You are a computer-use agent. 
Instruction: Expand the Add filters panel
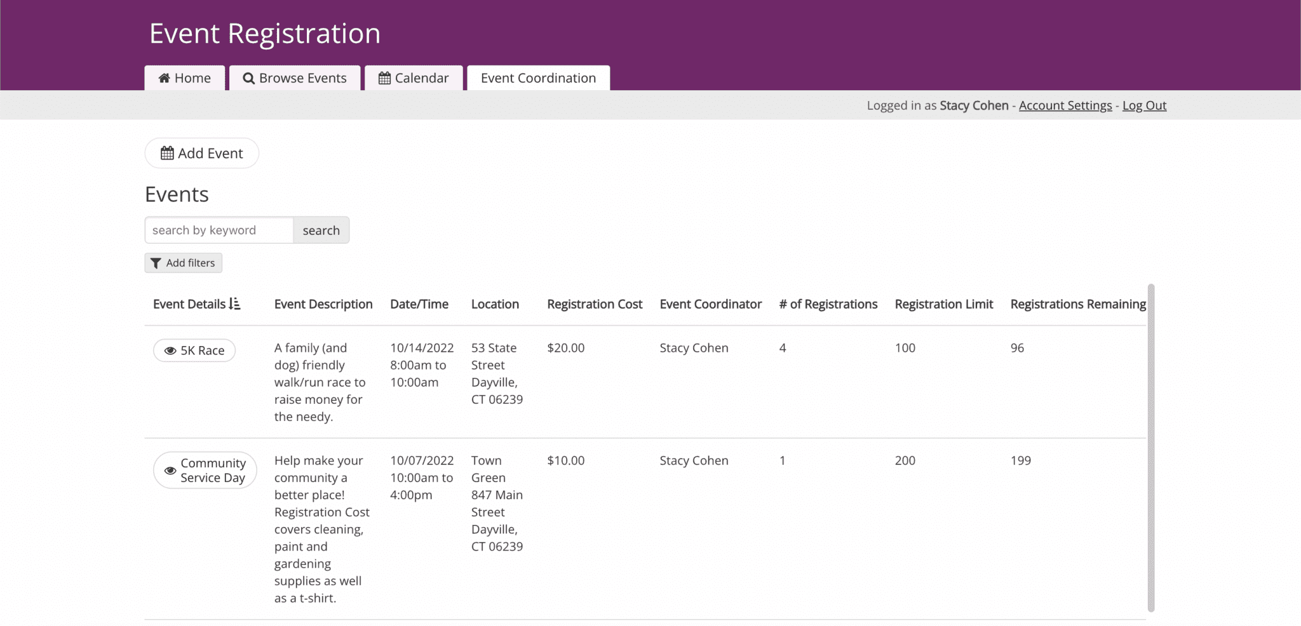[183, 262]
